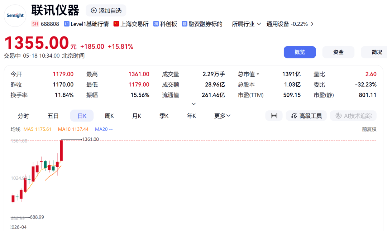
Task: Click the 1361.00 high price marker
Action: pos(90,139)
